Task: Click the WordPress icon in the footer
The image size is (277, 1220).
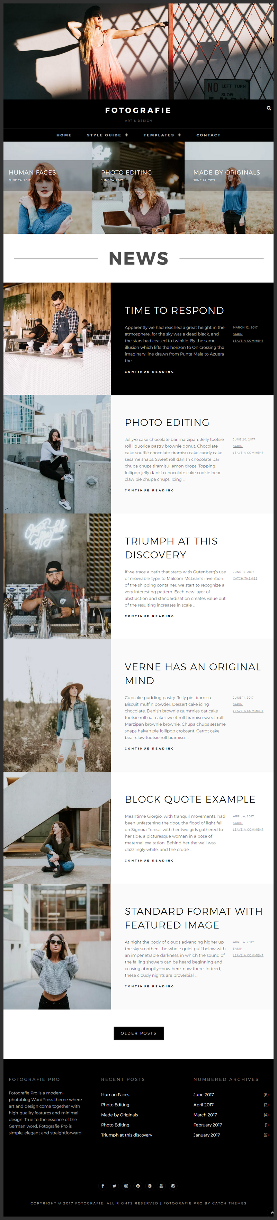Action: click(x=173, y=1185)
